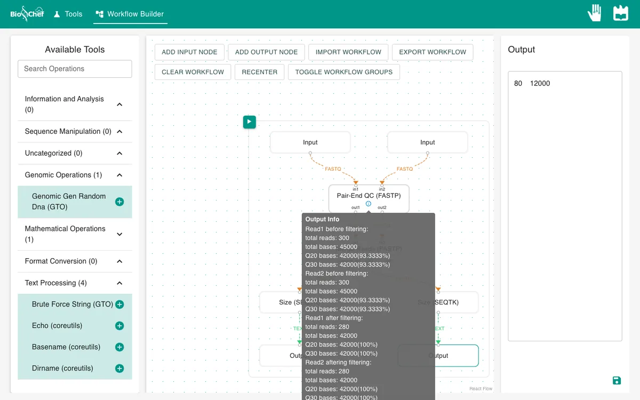Save output using the floppy disk icon
The height and width of the screenshot is (400, 640).
tap(617, 380)
